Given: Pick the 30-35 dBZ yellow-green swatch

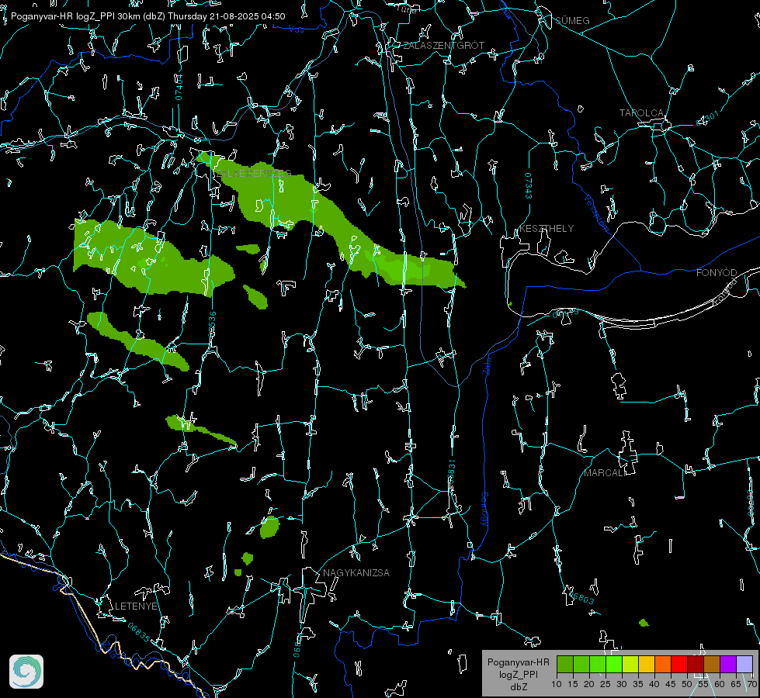Looking at the screenshot, I should tap(630, 664).
